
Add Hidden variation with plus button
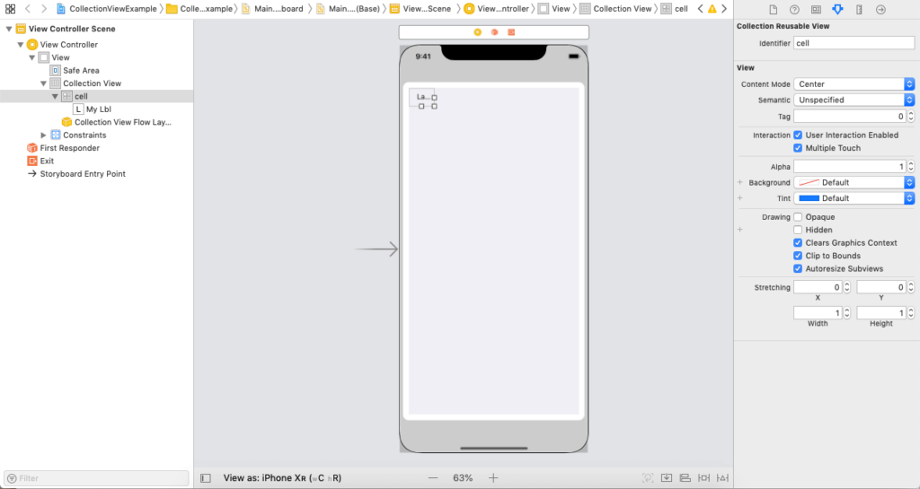click(x=740, y=230)
